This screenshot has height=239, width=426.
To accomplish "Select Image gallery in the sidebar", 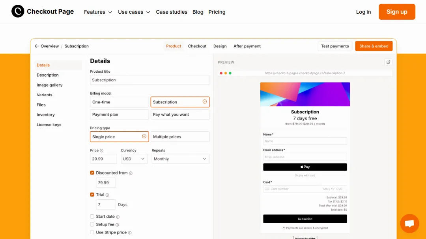I will tap(49, 85).
